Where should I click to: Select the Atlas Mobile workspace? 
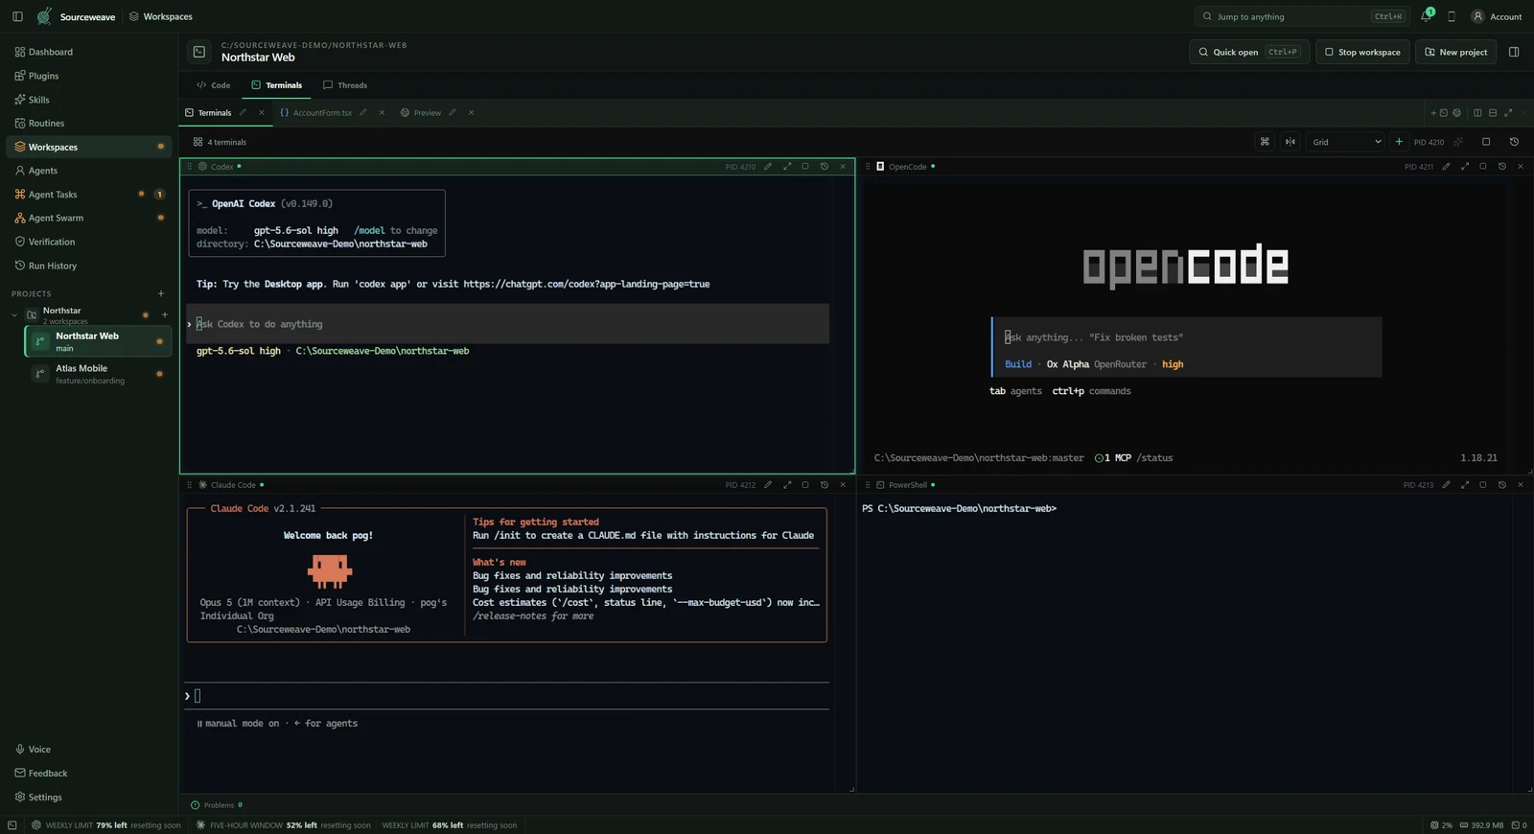click(x=98, y=374)
